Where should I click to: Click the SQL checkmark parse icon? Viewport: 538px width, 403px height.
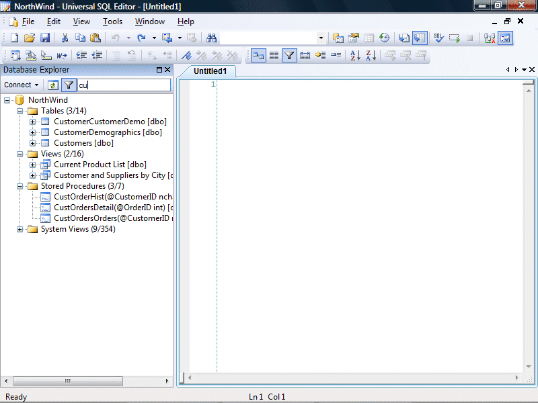click(x=439, y=38)
